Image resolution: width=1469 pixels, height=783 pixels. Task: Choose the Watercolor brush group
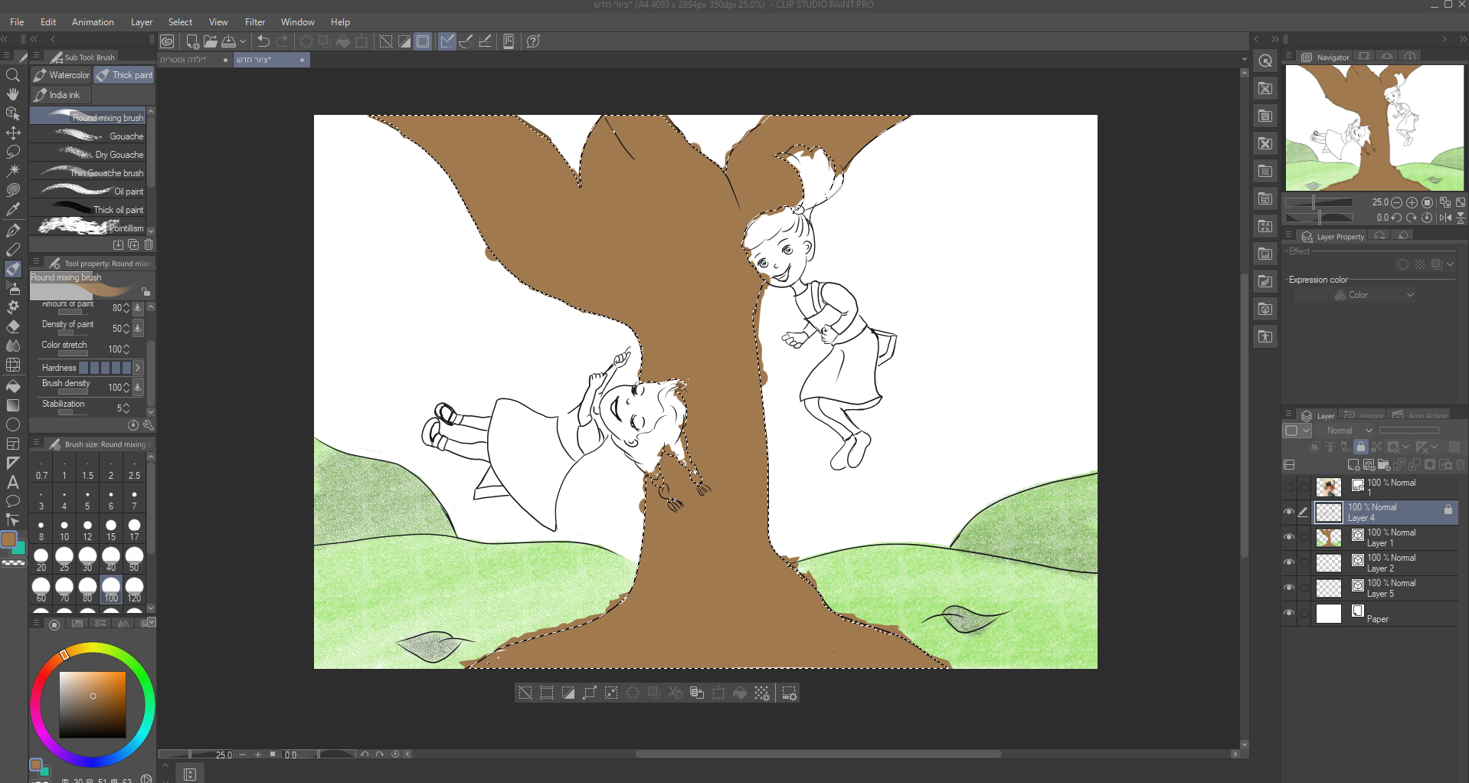pyautogui.click(x=62, y=75)
